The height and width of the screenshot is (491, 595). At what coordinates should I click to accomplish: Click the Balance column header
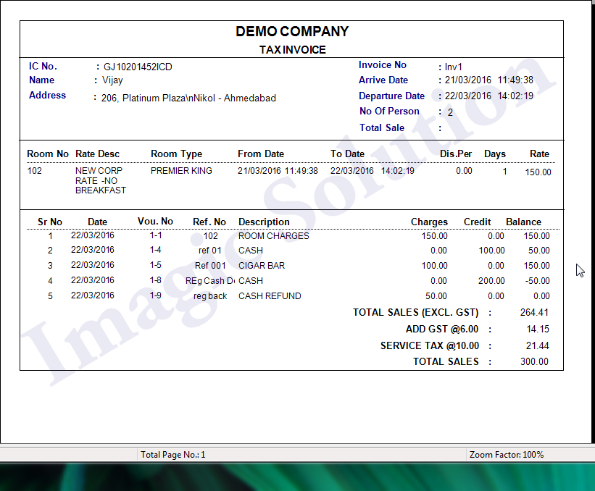coord(524,222)
